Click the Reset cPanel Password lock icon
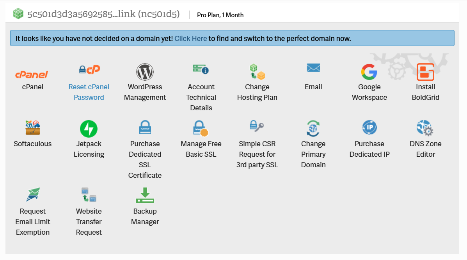The height and width of the screenshot is (260, 467). point(89,69)
